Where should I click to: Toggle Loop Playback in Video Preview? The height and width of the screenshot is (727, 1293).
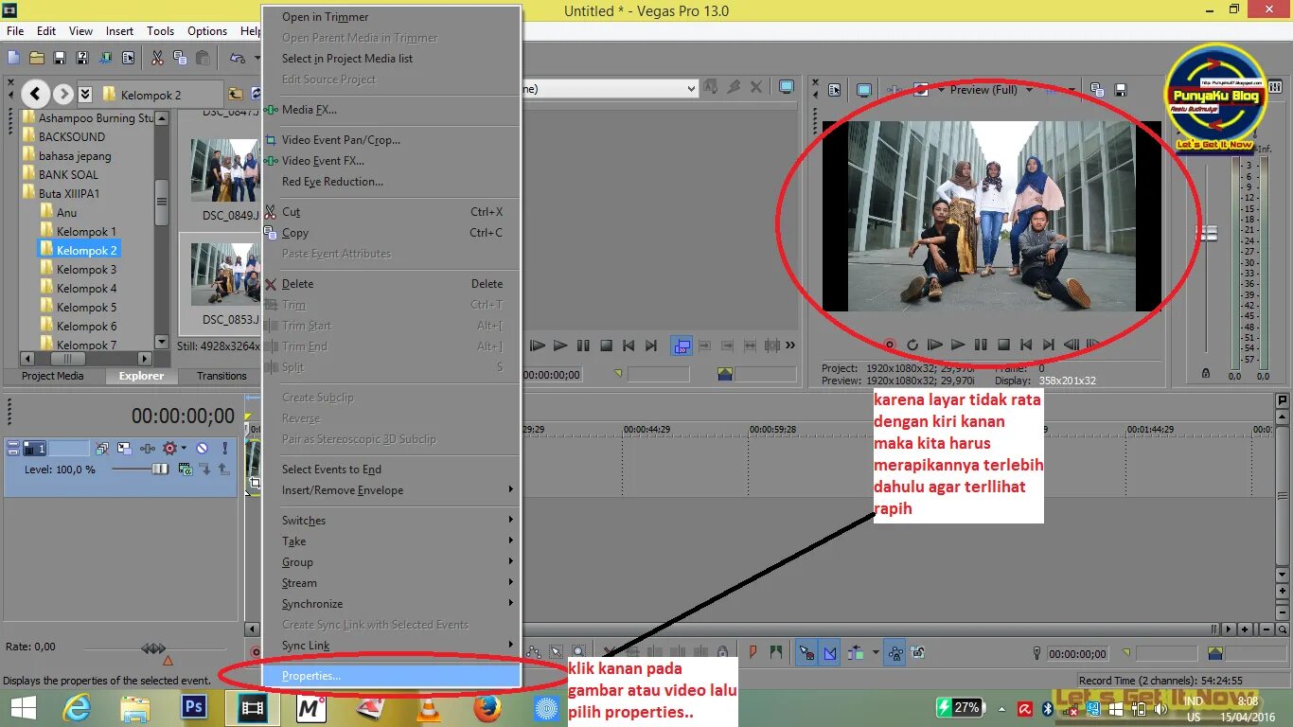click(912, 346)
